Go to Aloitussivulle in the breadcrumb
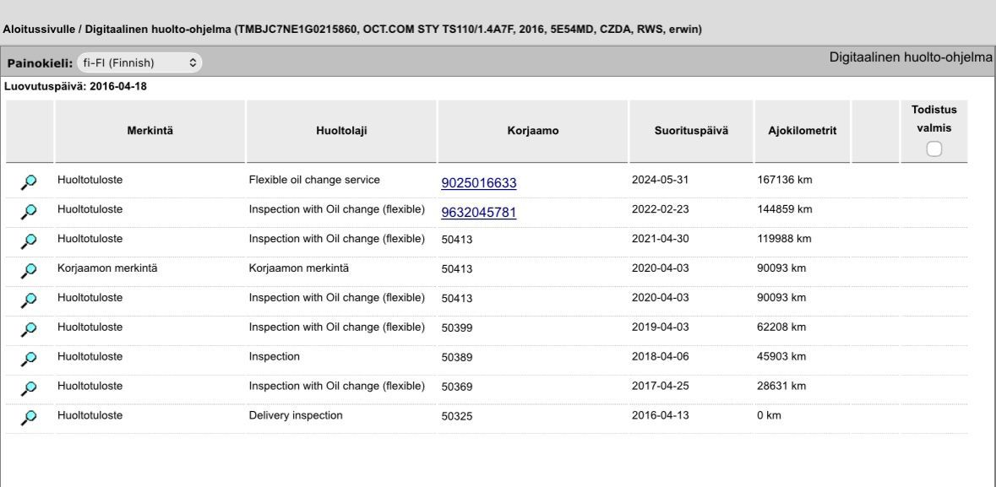The height and width of the screenshot is (487, 996). pos(34,29)
